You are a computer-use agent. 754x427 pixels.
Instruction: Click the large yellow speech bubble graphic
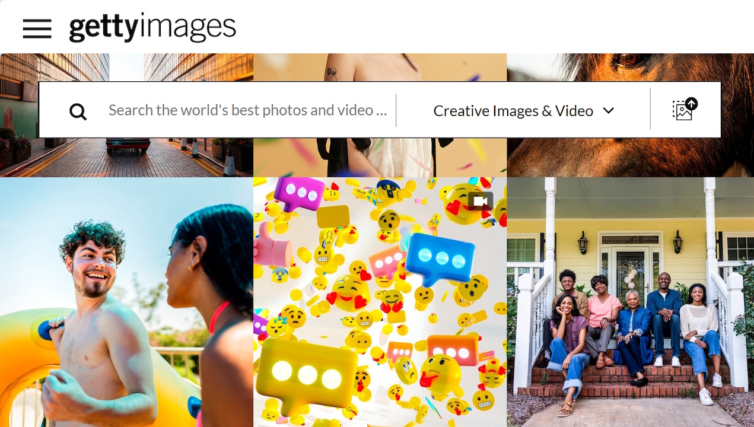point(306,374)
